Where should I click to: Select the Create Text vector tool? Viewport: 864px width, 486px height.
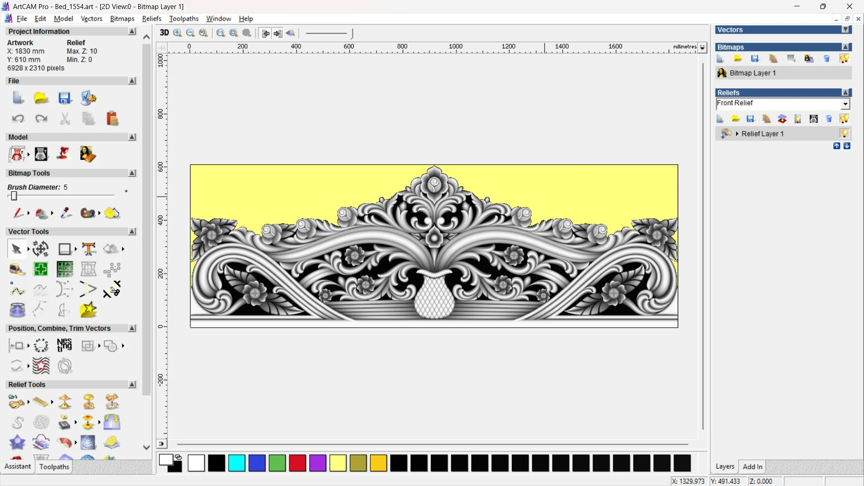coord(89,249)
